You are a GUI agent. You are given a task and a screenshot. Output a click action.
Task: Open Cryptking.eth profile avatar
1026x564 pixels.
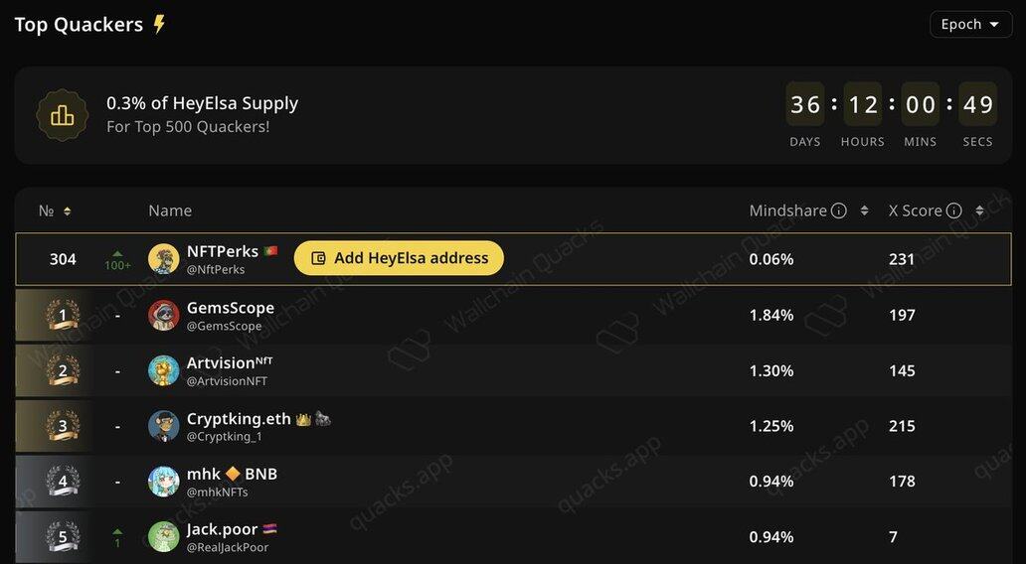pos(163,427)
